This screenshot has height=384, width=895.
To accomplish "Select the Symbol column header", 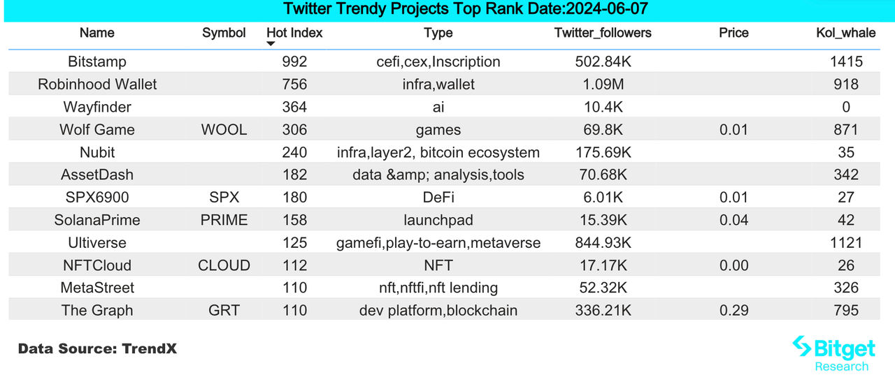I will point(224,33).
